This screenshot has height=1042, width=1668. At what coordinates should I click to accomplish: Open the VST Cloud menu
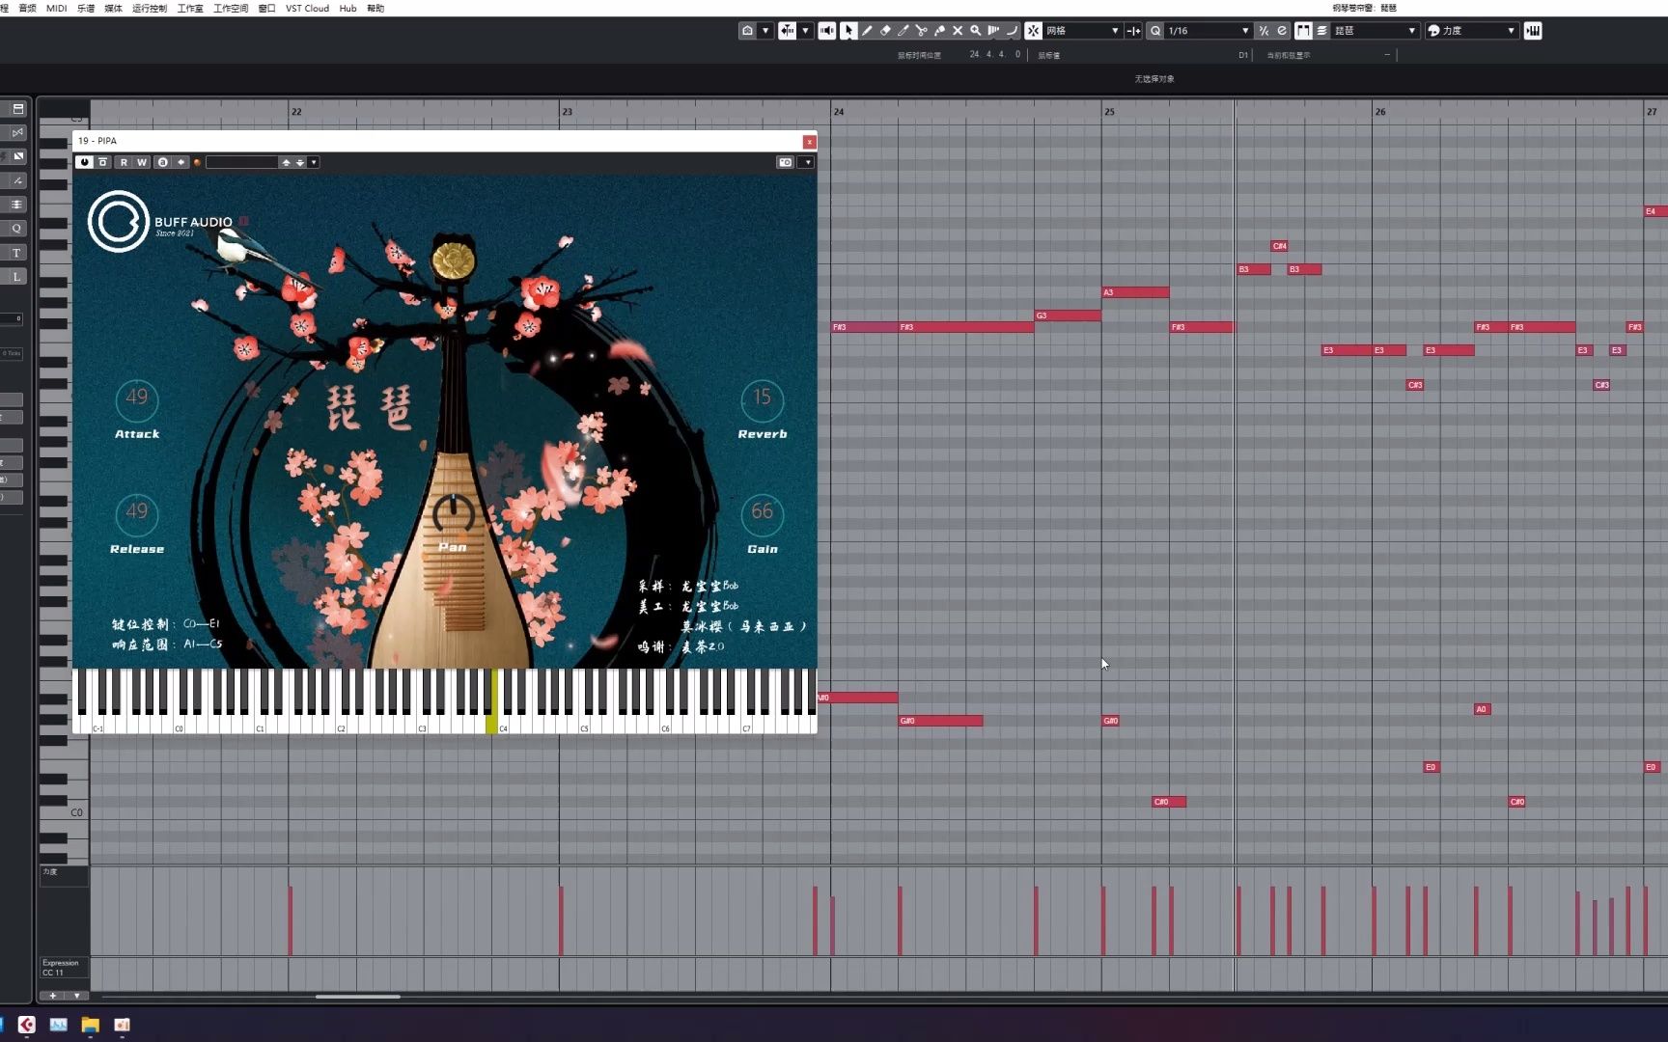[307, 8]
